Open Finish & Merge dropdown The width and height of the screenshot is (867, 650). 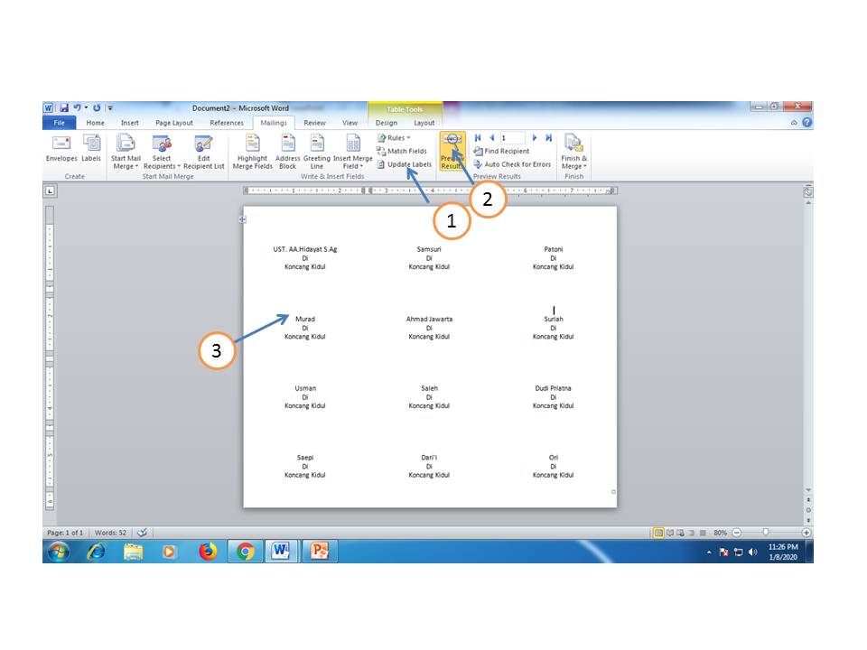tap(574, 152)
